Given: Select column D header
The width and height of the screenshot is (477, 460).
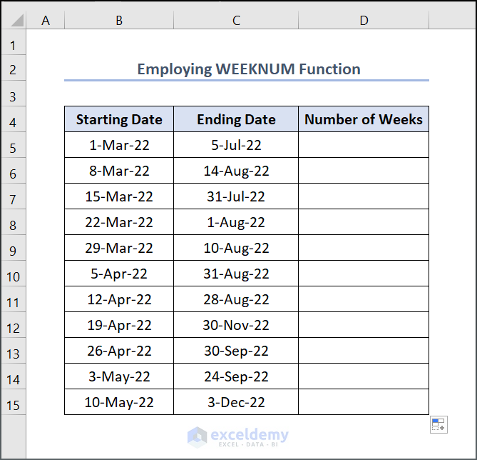Looking at the screenshot, I should point(364,21).
